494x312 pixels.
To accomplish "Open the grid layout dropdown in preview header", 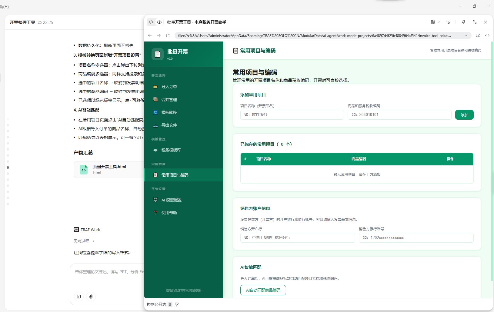I will tap(435, 22).
